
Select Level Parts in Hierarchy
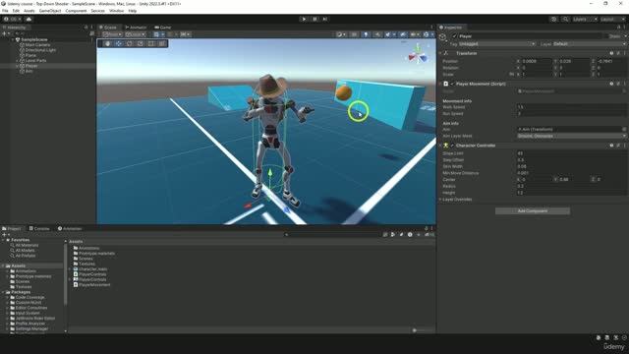35,61
